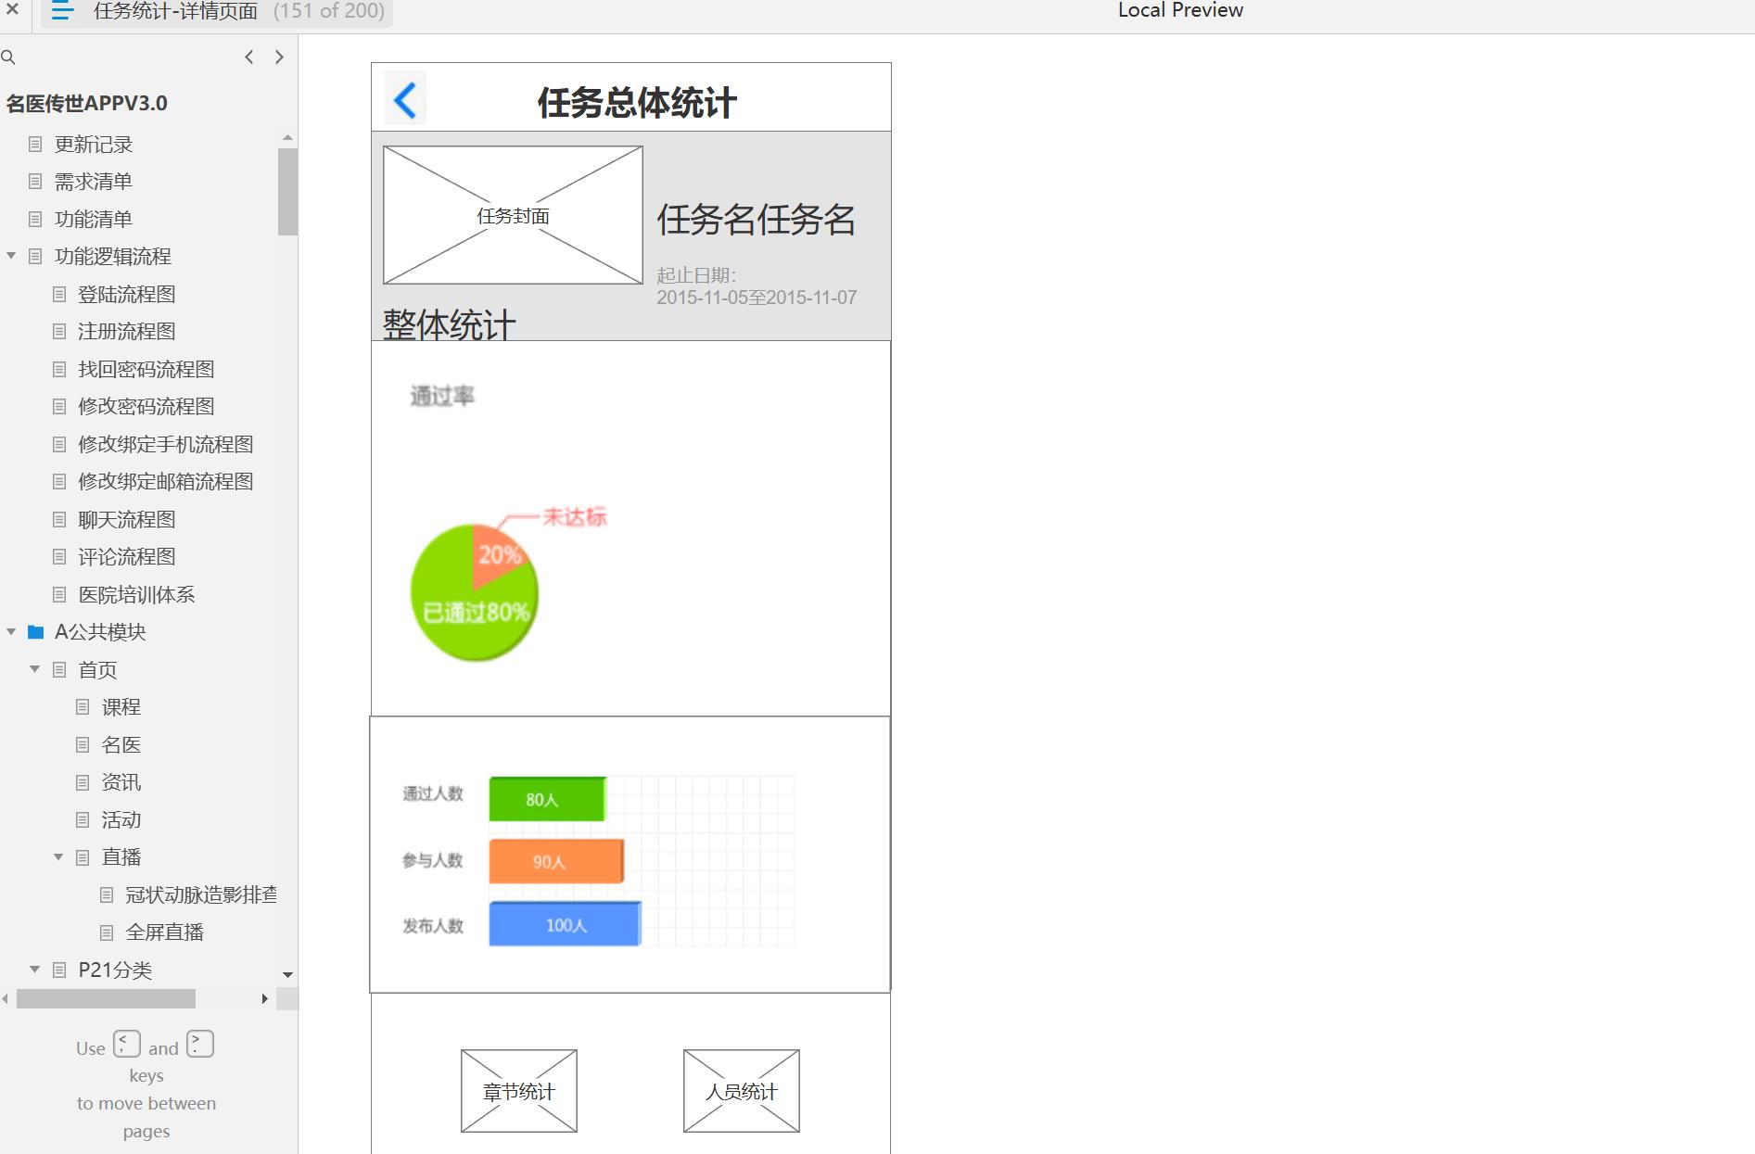Click page icon beside 医院培训体系
Image resolution: width=1755 pixels, height=1154 pixels.
point(59,594)
